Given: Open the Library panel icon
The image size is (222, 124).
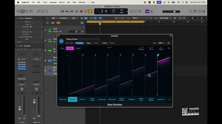Looking at the screenshot, I should coord(18,11).
